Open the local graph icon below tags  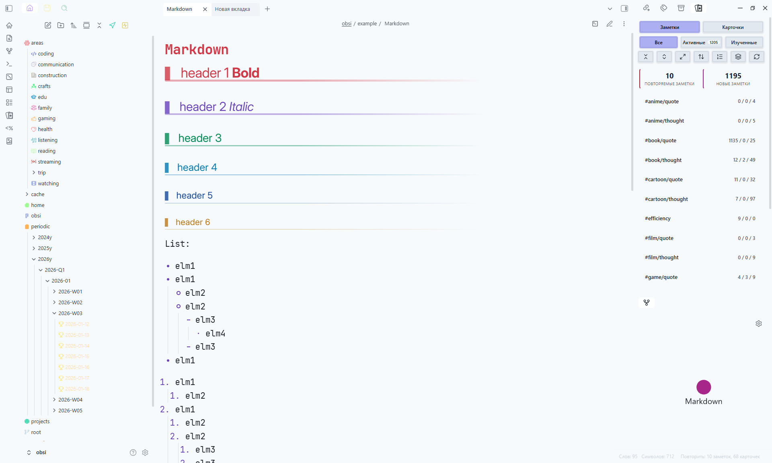(x=647, y=303)
